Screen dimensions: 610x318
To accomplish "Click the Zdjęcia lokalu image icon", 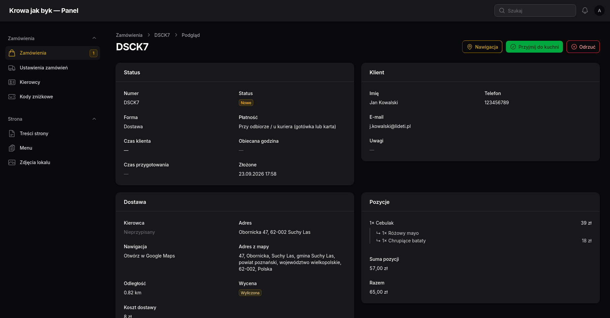I will point(12,162).
